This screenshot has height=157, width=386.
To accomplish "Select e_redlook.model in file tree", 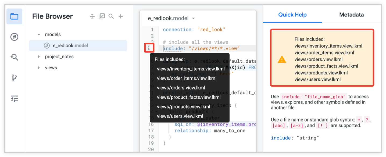I will [70, 46].
